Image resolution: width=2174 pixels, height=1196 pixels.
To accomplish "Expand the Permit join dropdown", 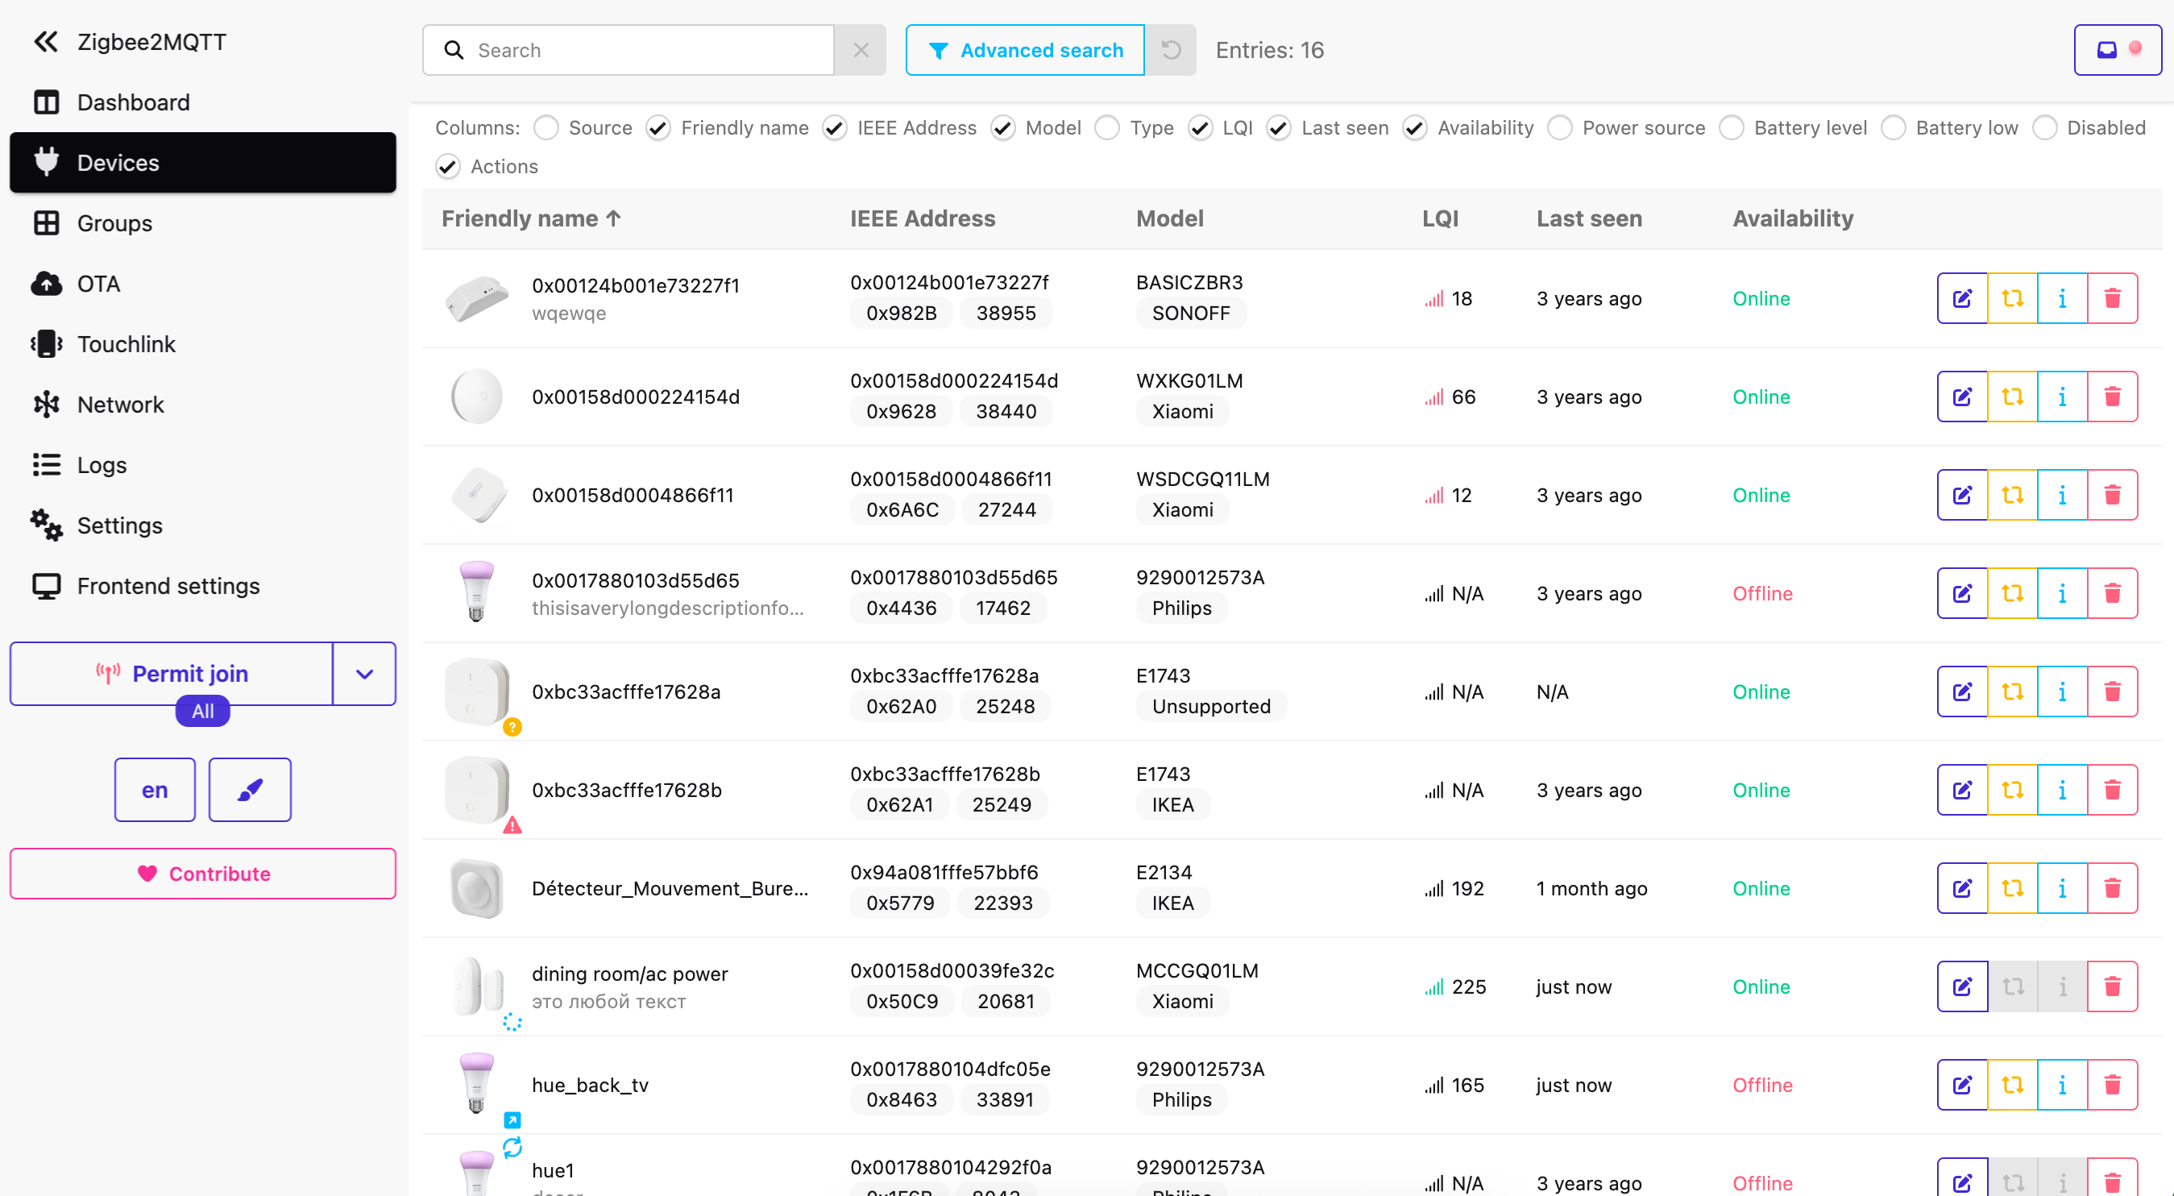I will pyautogui.click(x=363, y=673).
